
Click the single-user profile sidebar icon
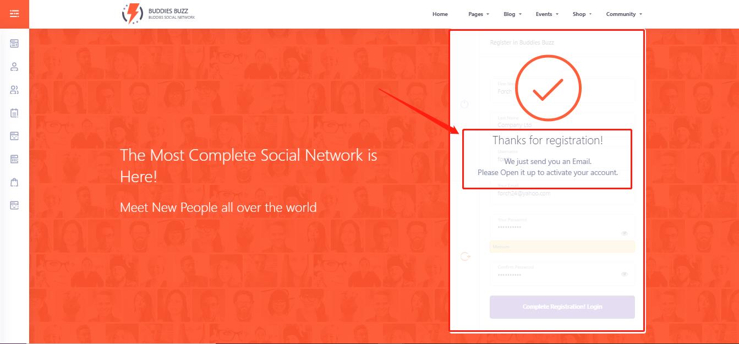coord(14,67)
